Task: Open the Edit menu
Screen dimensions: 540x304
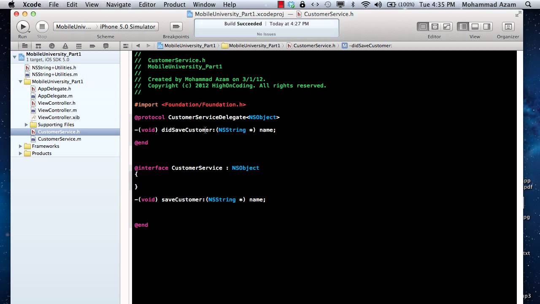Action: [x=72, y=5]
